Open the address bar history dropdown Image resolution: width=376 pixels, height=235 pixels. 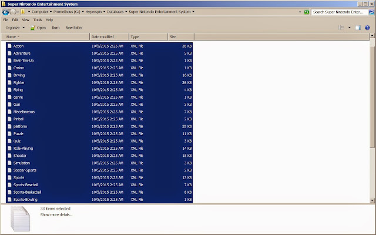(x=300, y=12)
